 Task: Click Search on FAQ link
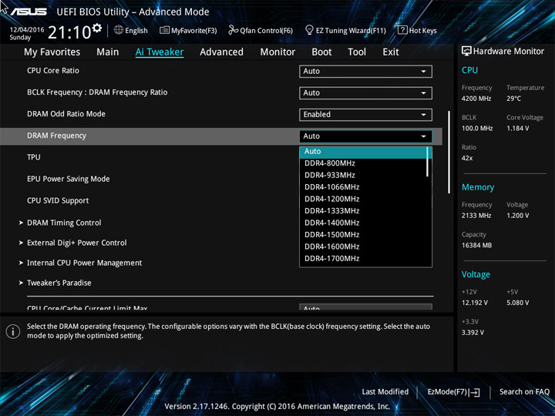524,392
